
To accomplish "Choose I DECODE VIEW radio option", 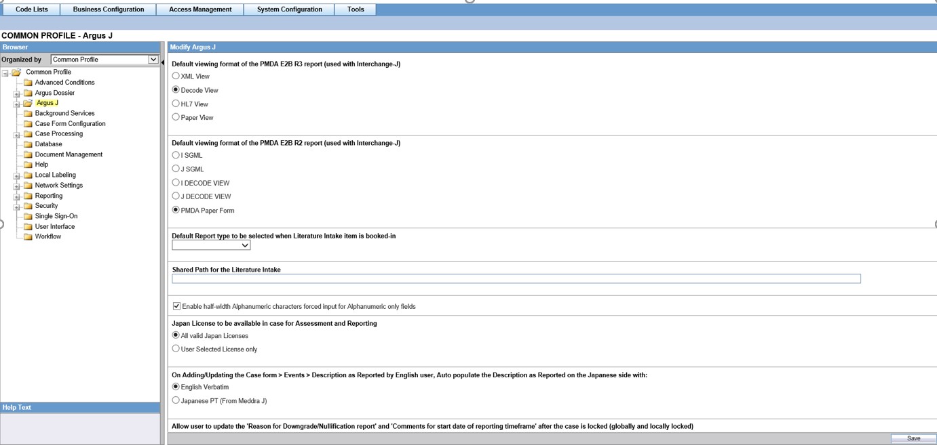I will (176, 182).
